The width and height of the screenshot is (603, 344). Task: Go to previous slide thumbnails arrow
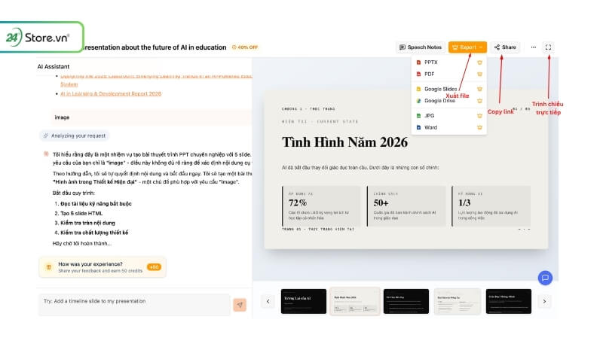click(x=268, y=301)
